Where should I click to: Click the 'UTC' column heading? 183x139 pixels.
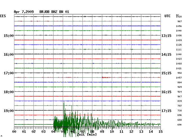(168, 16)
